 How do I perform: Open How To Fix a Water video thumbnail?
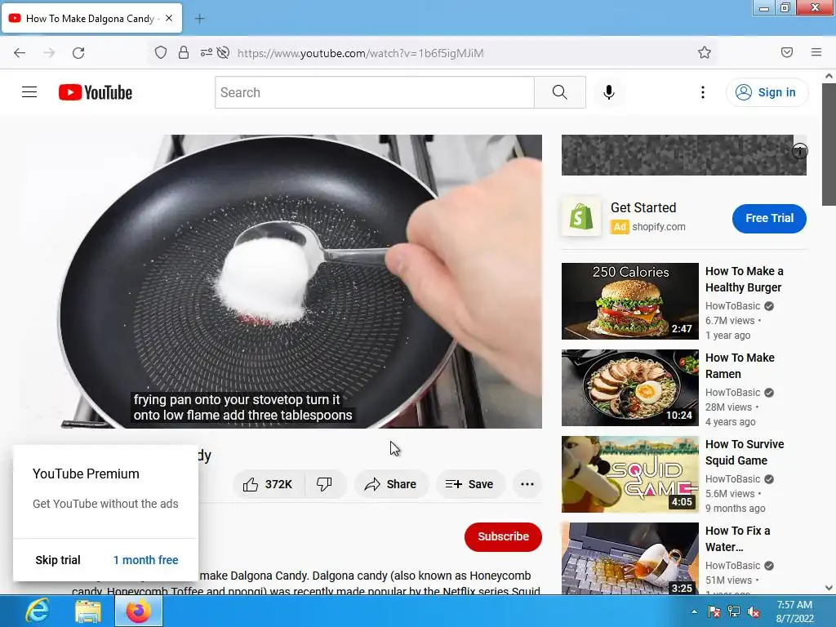[x=629, y=558]
